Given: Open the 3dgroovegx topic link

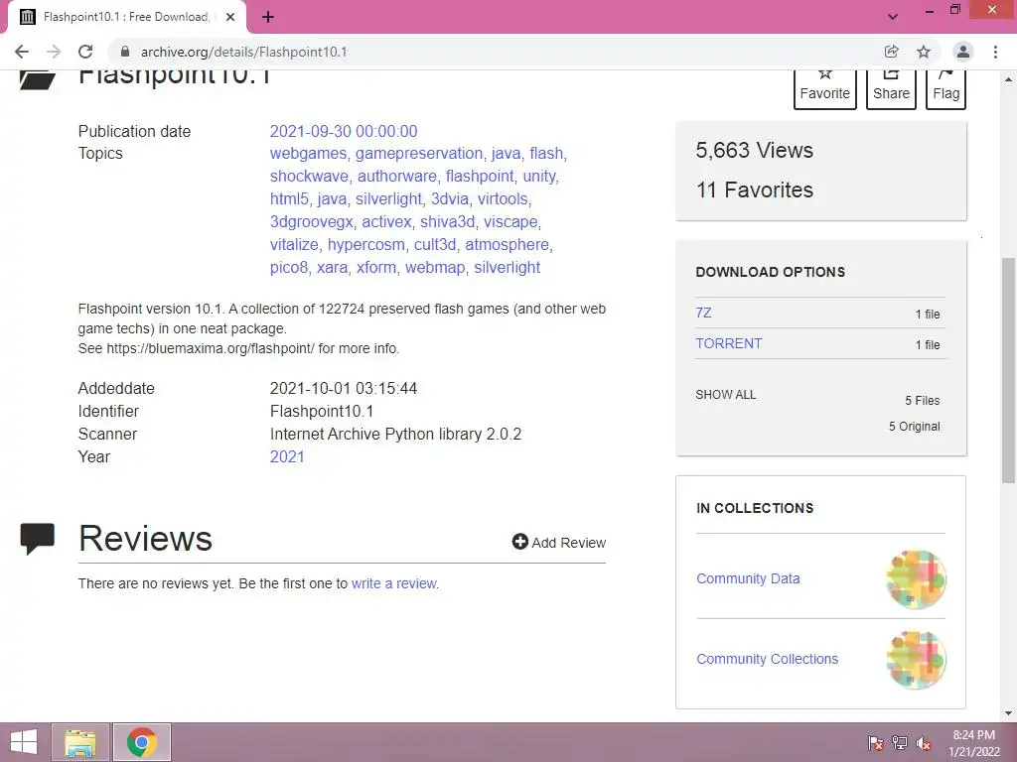Looking at the screenshot, I should coord(311,222).
